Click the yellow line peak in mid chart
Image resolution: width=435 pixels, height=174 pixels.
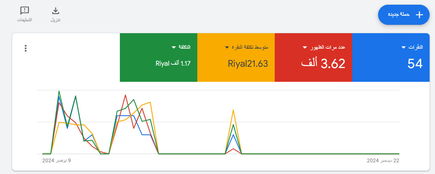[233, 110]
